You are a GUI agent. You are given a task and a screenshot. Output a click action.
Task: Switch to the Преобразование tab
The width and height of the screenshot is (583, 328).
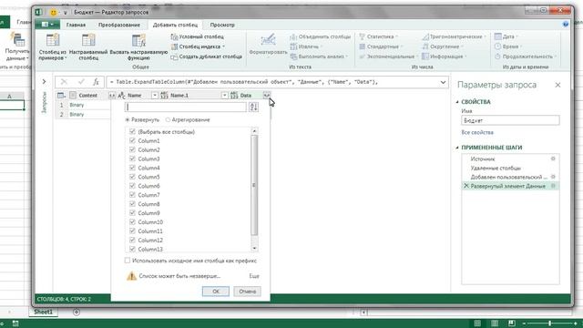coord(119,25)
